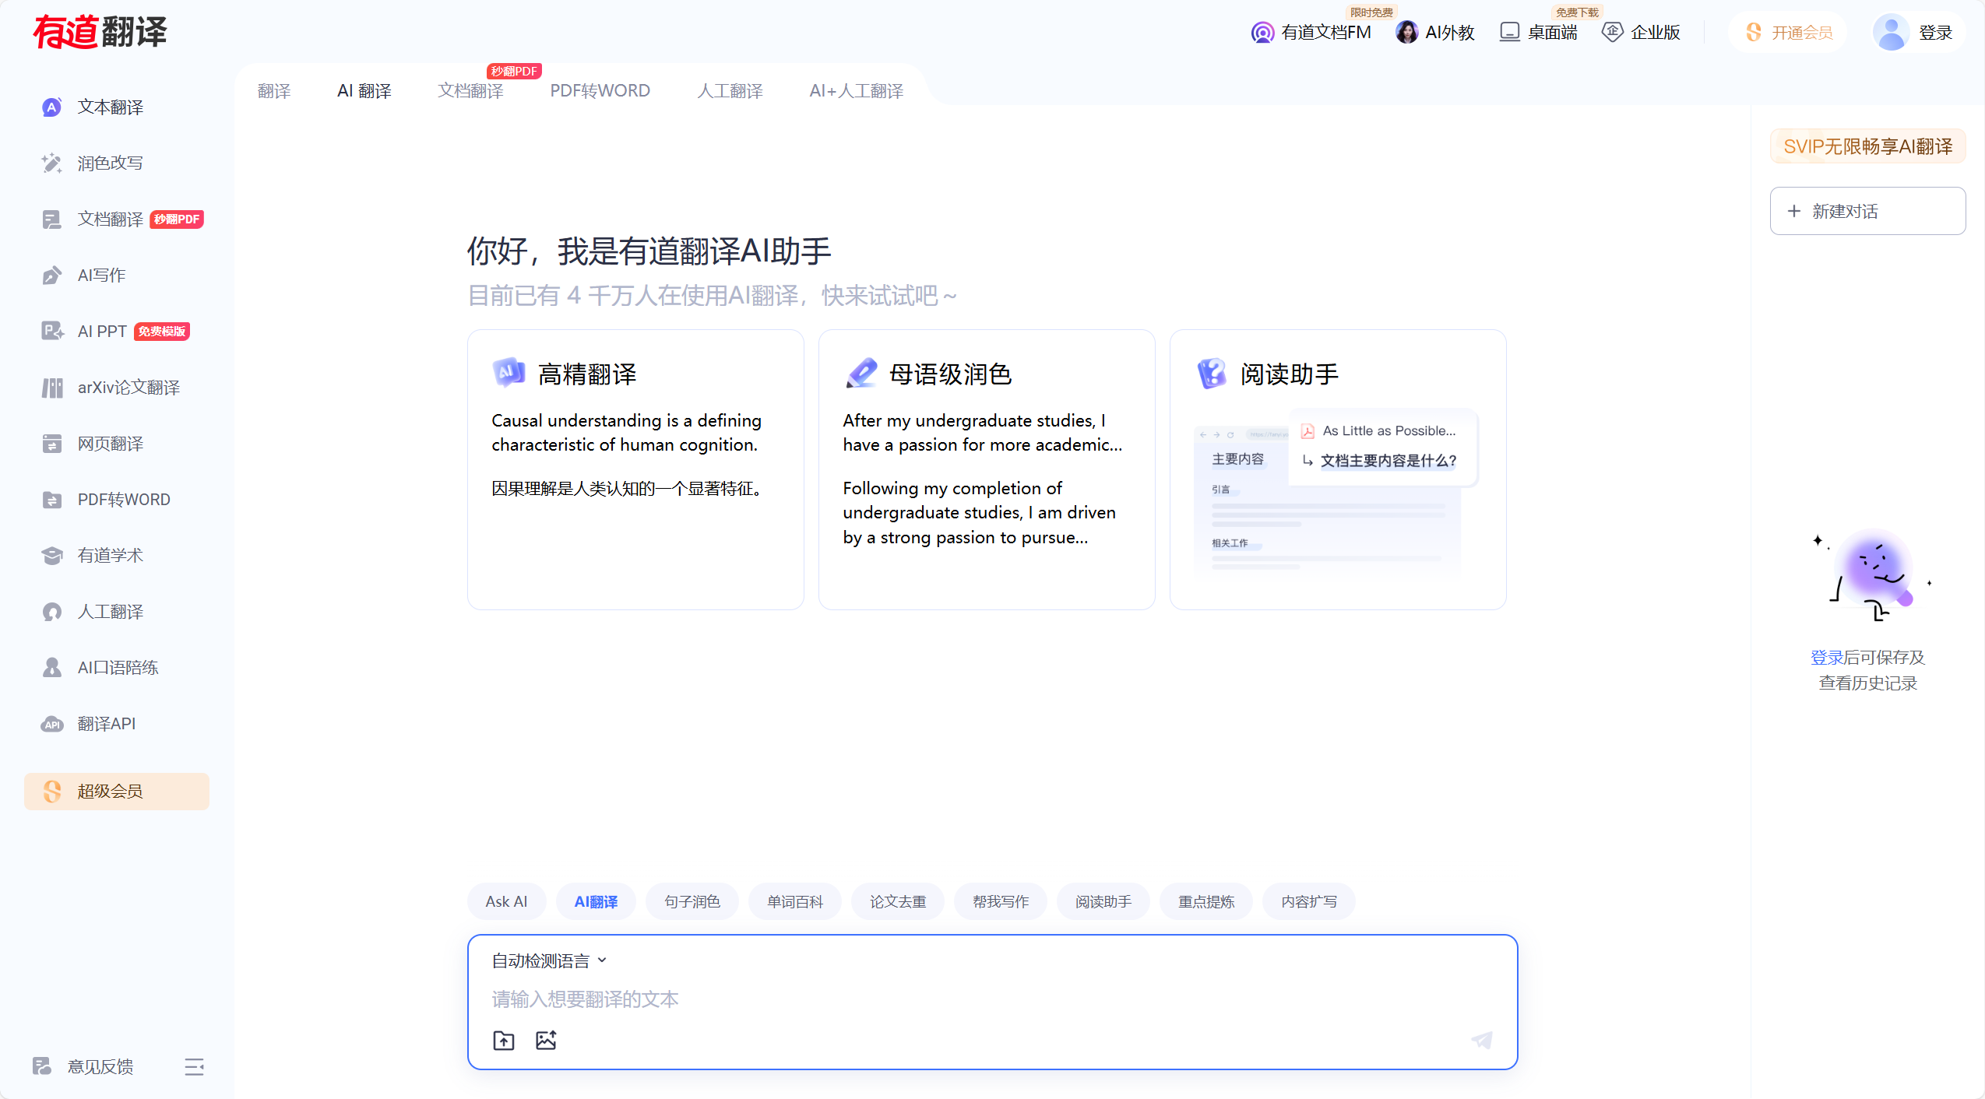Screen dimensions: 1985x1099
Task: Click the 开通会员 button
Action: (x=1787, y=32)
